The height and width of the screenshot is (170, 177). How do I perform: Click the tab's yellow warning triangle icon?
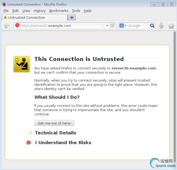5,17
